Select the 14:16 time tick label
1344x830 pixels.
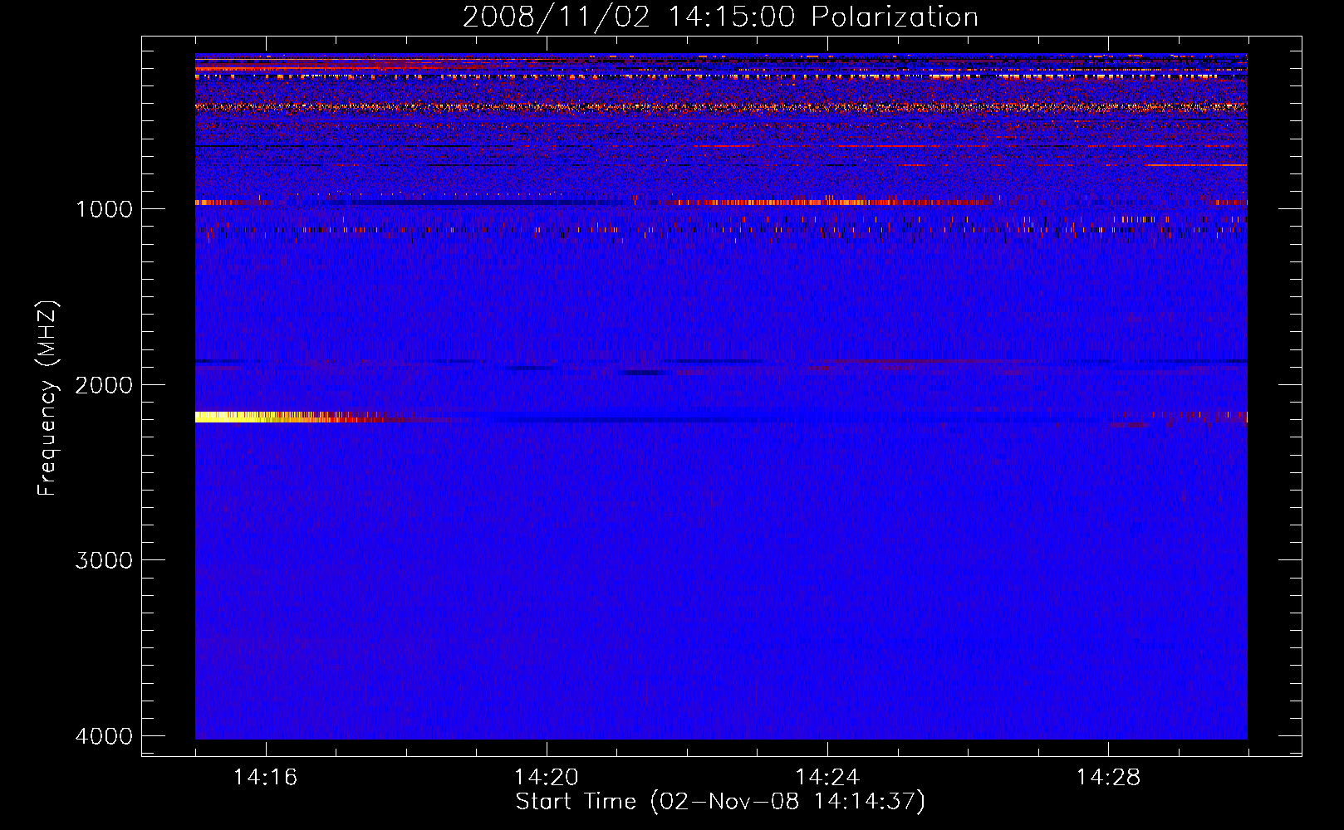pos(265,778)
